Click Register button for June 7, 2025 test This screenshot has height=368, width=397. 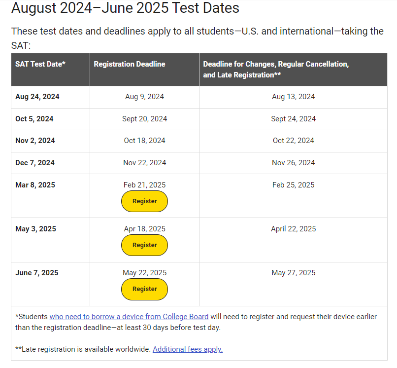coord(144,289)
